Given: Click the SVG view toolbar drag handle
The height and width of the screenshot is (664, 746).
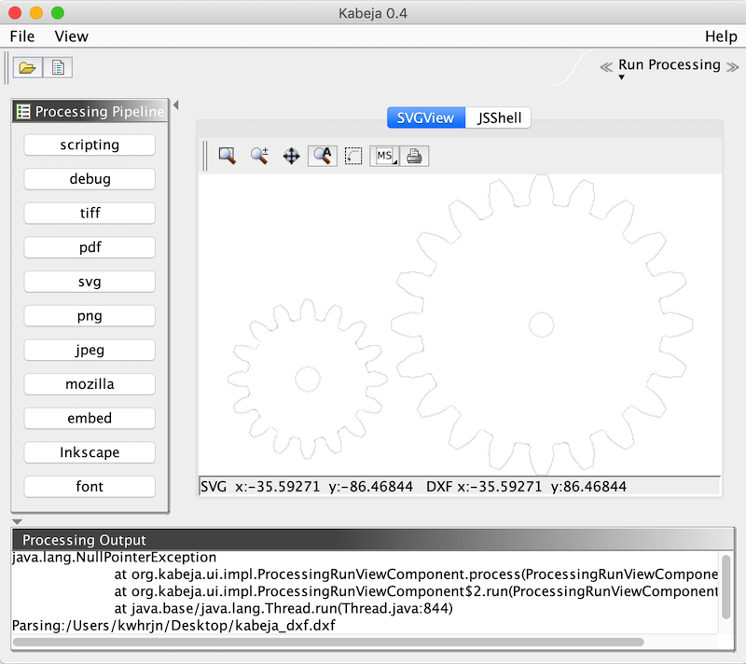Looking at the screenshot, I should (205, 156).
